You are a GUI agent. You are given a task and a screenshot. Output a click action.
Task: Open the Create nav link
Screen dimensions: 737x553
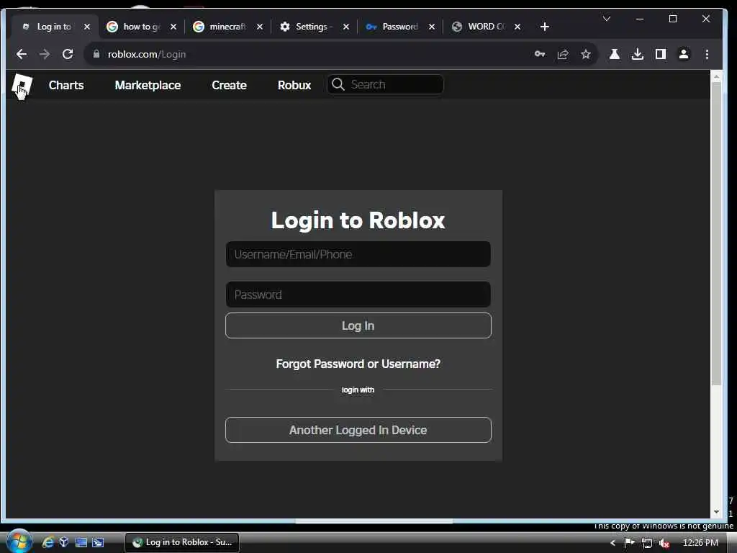229,85
